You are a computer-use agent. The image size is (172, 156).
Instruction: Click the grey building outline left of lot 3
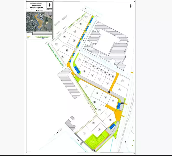[70, 125]
